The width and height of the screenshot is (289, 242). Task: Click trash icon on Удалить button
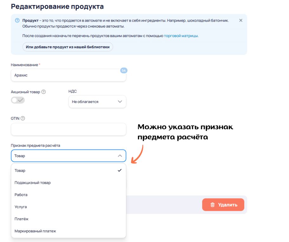tap(213, 205)
